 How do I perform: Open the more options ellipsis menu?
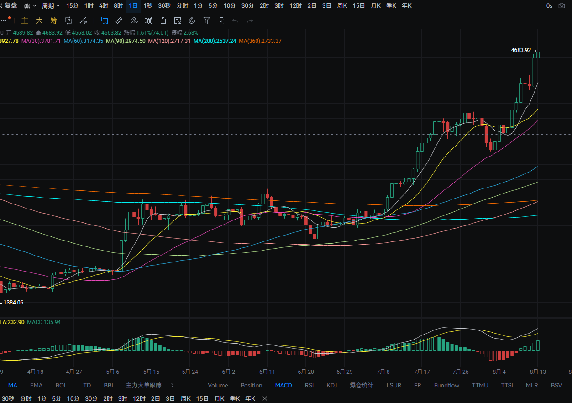point(4,21)
